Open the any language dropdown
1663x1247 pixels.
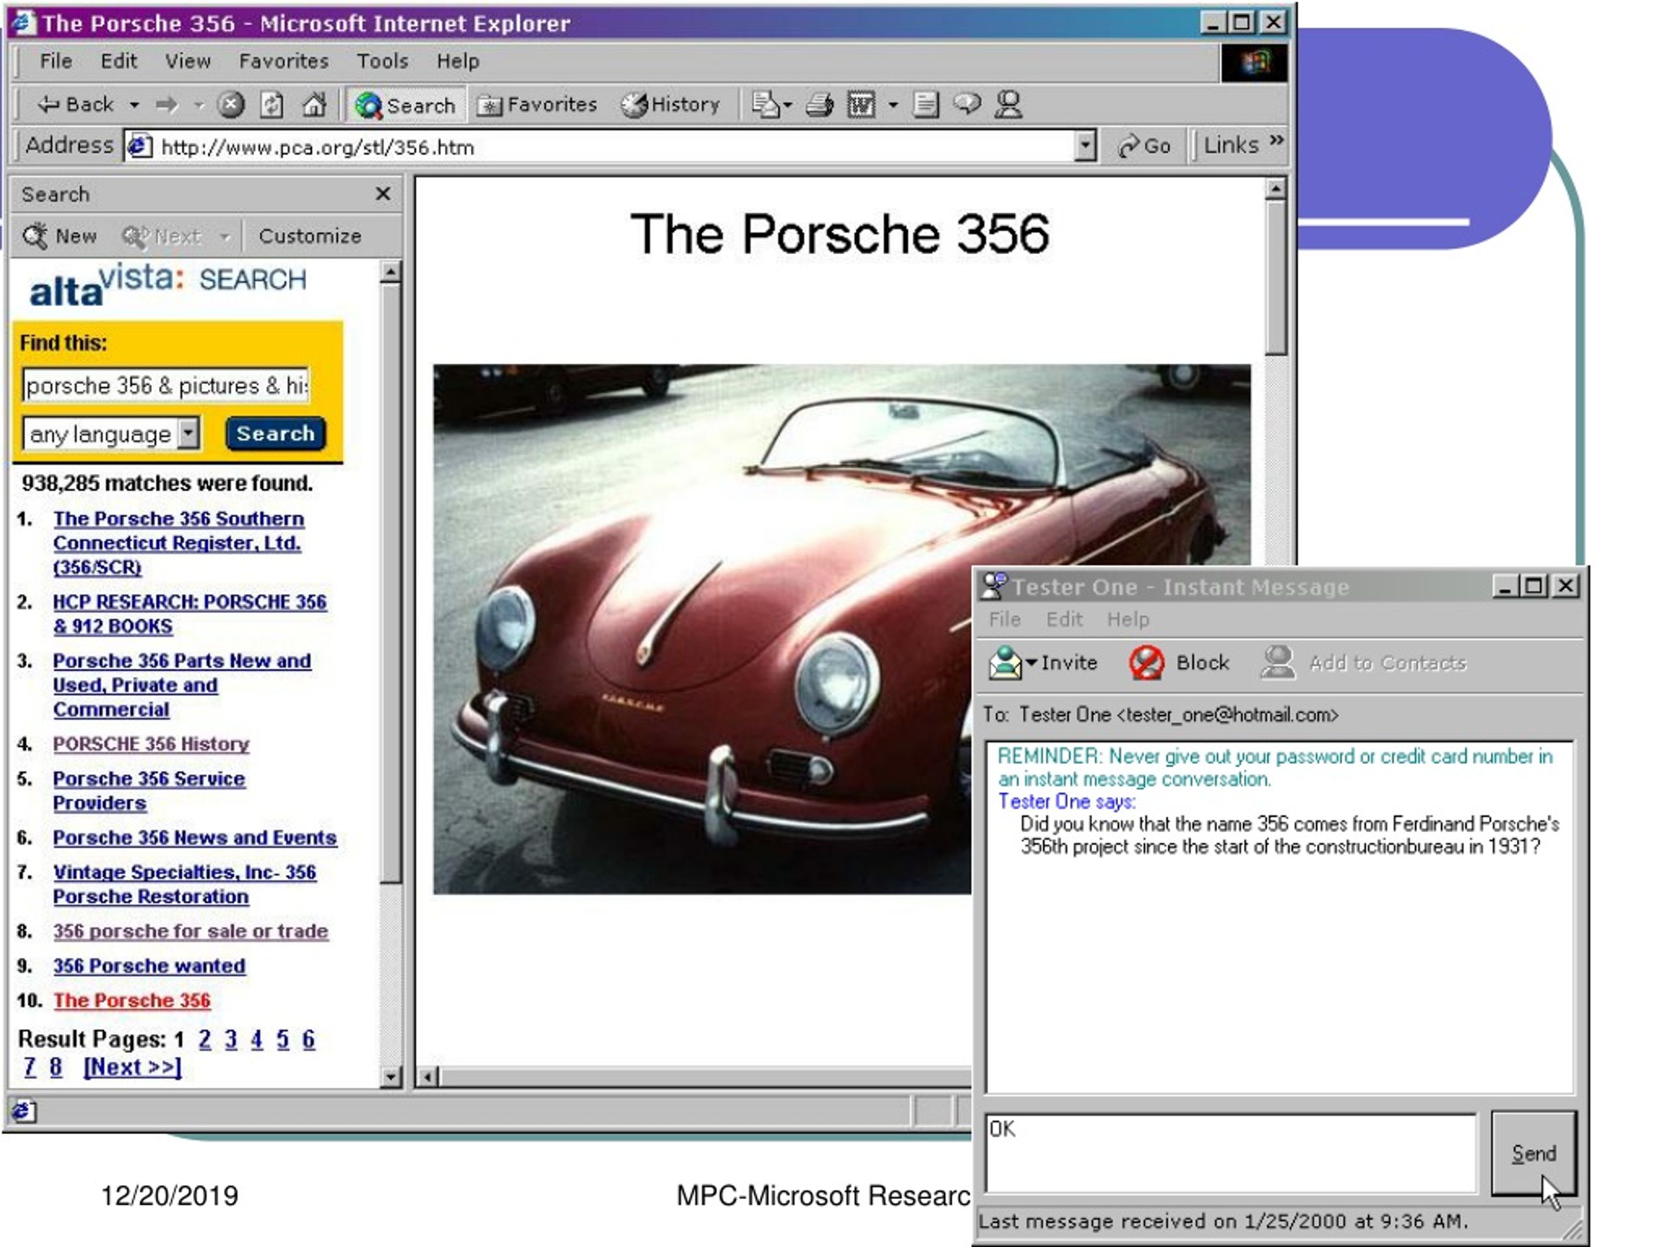pyautogui.click(x=111, y=434)
